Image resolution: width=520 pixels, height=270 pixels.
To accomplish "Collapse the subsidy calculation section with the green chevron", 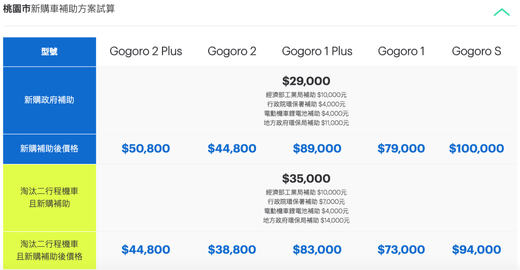I will pos(501,12).
